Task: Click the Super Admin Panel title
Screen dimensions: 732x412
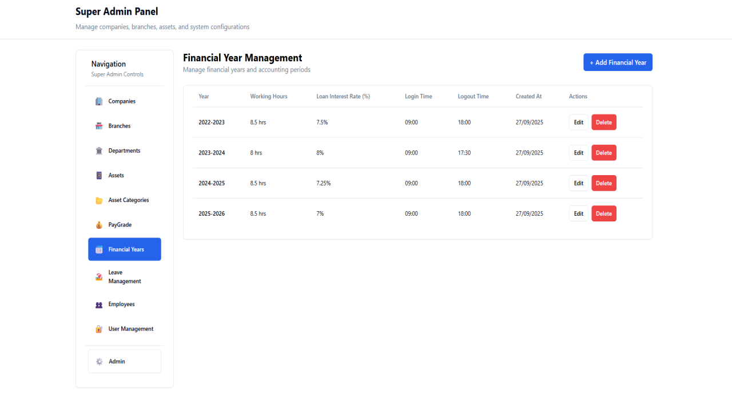Action: 117,11
